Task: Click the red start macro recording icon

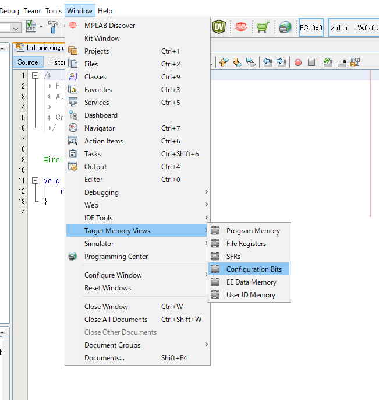Action: point(298,62)
